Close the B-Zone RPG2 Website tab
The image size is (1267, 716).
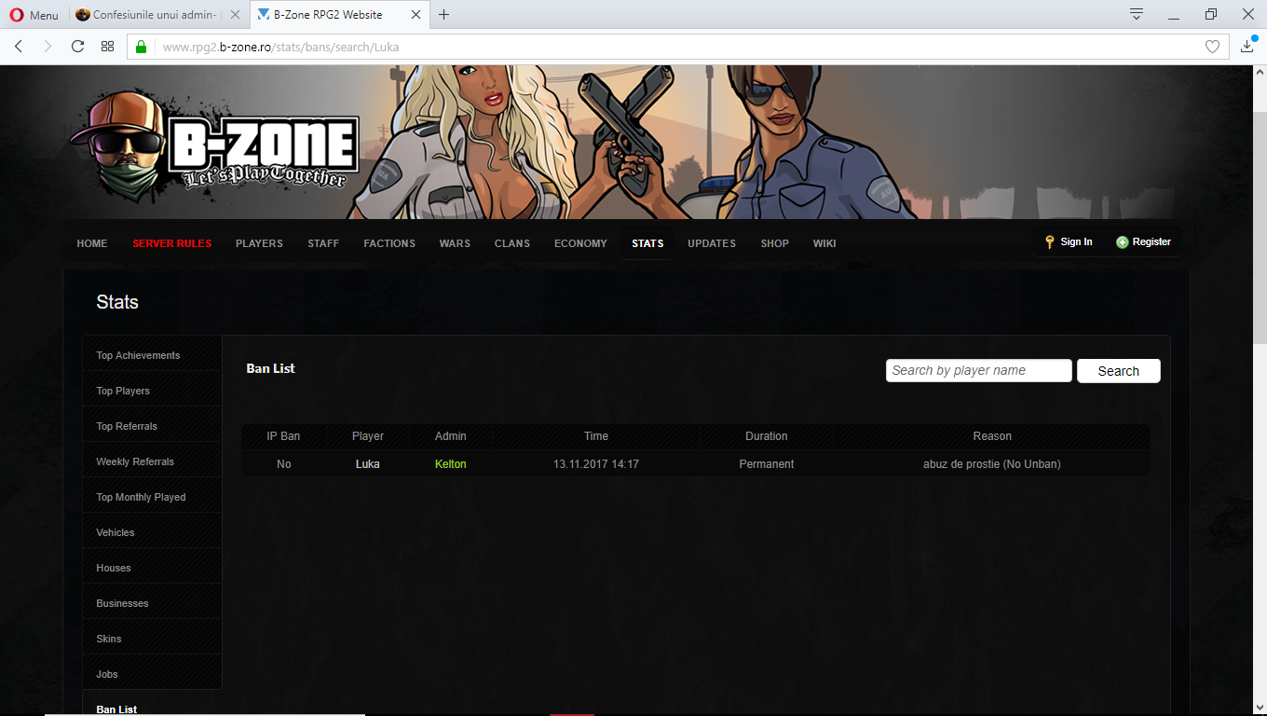point(416,15)
